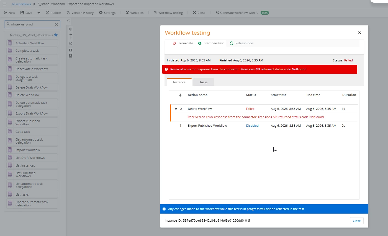Screen dimensions: 388x236
Task: Go back to All workflows
Action: pyautogui.click(x=21, y=4)
